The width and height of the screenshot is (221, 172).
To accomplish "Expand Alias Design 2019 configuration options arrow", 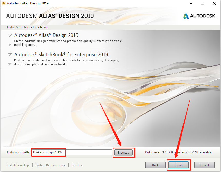I will point(10,45).
